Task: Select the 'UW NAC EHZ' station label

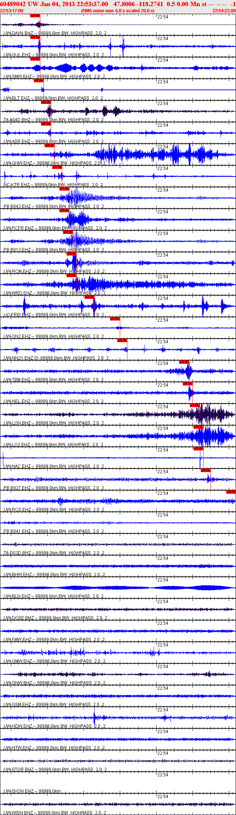Action: [x=17, y=466]
